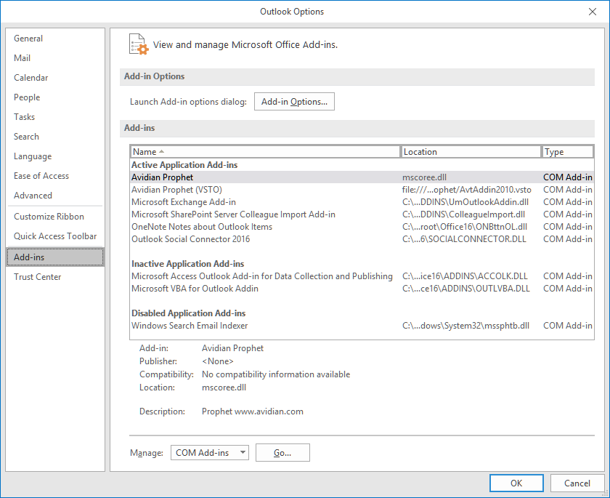Confirm with the OK button
The image size is (610, 498).
[x=516, y=483]
